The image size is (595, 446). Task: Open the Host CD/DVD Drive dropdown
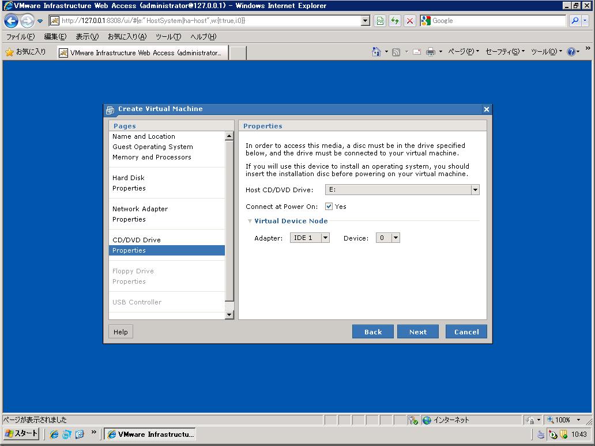[x=402, y=190]
